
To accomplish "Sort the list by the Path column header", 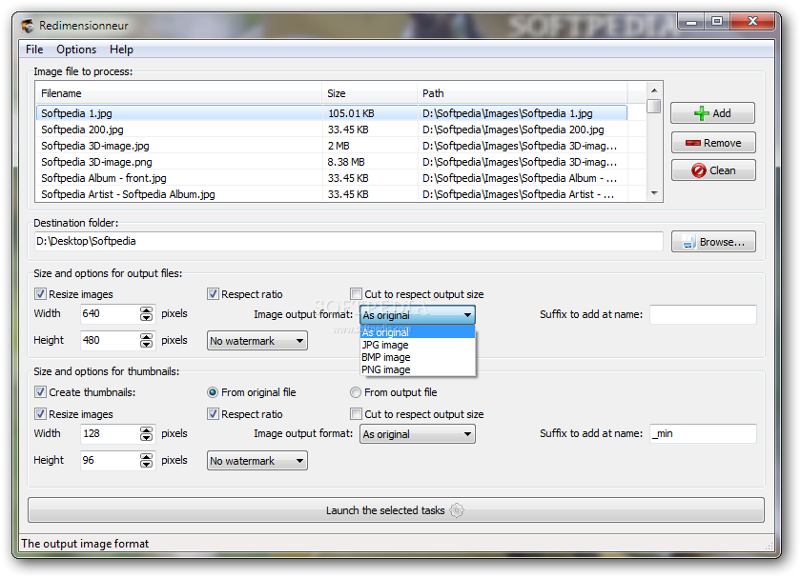I will [523, 93].
